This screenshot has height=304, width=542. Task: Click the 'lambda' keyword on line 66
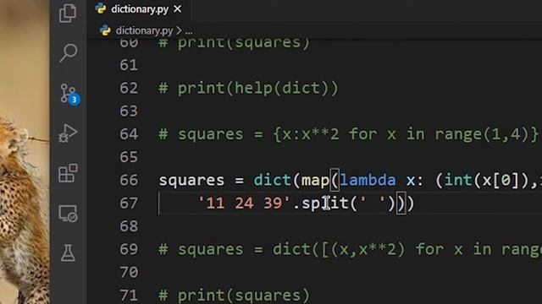pos(368,180)
